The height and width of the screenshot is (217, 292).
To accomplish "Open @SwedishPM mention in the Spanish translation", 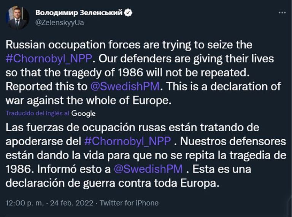I will point(148,168).
